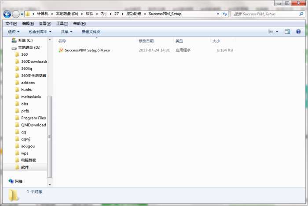Click the change view icon
The height and width of the screenshot is (206, 308).
coord(271,32)
